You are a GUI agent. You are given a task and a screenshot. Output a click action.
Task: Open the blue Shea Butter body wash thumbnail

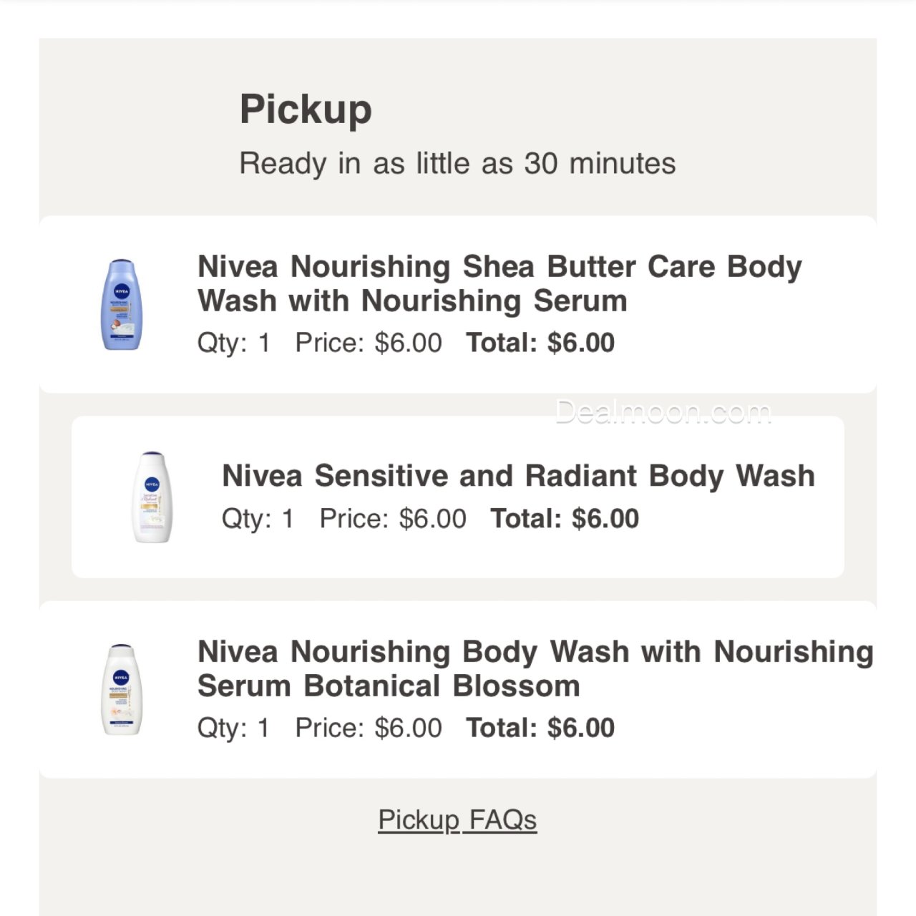(x=122, y=305)
